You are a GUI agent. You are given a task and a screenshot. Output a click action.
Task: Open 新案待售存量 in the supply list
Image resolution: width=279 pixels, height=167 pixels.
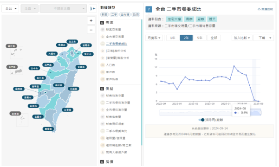point(115,96)
